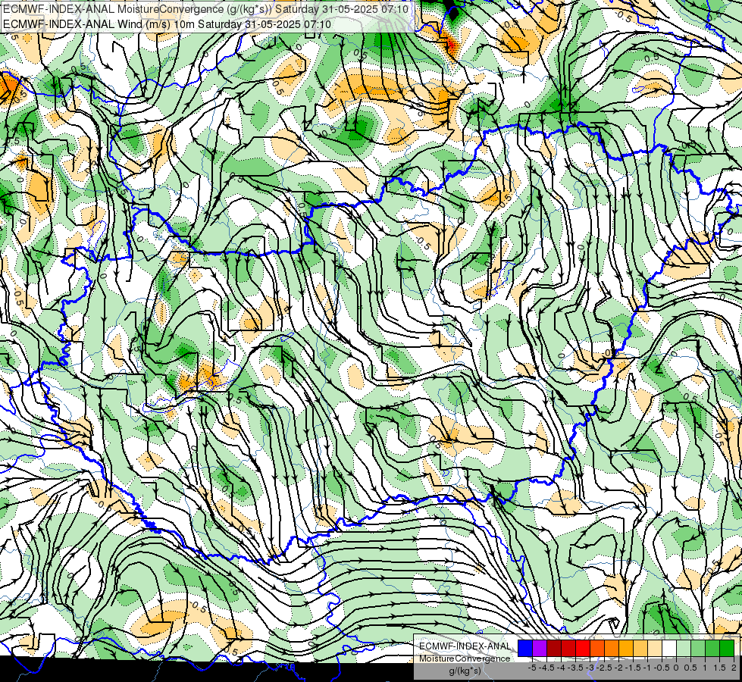Viewport: 742px width, 682px height.
Task: Select the white legend swatch
Action: (x=669, y=648)
